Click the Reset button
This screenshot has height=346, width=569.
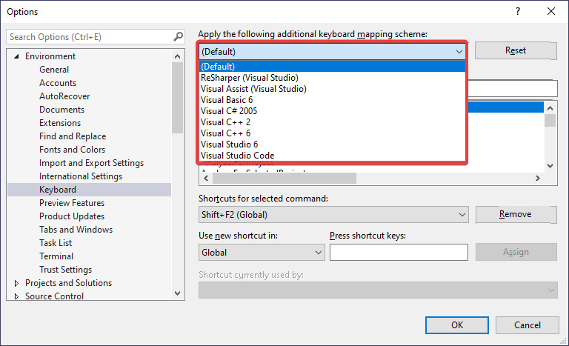pos(516,50)
